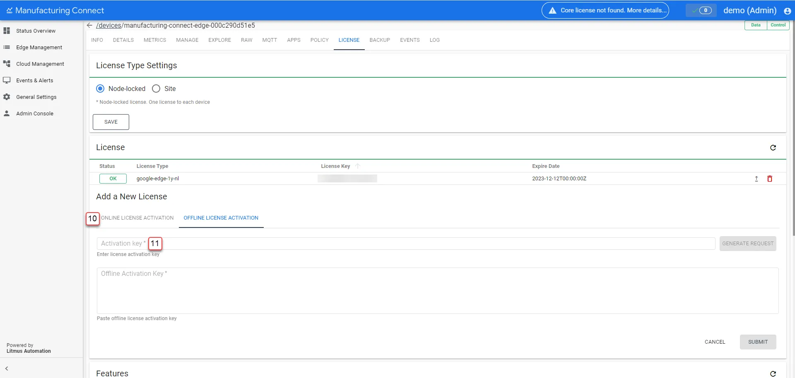Open the INFO tab

tap(97, 40)
